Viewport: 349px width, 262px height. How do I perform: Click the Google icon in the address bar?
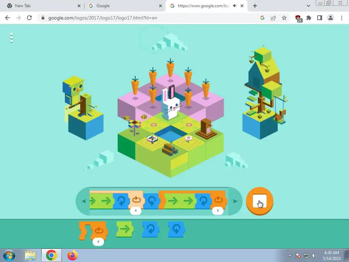262,18
